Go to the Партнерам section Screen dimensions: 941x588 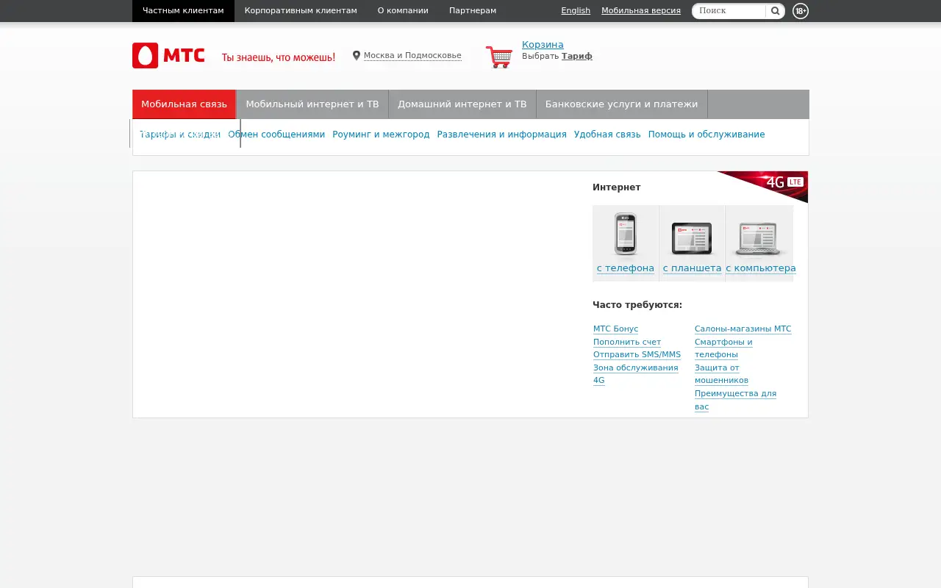[x=473, y=11]
